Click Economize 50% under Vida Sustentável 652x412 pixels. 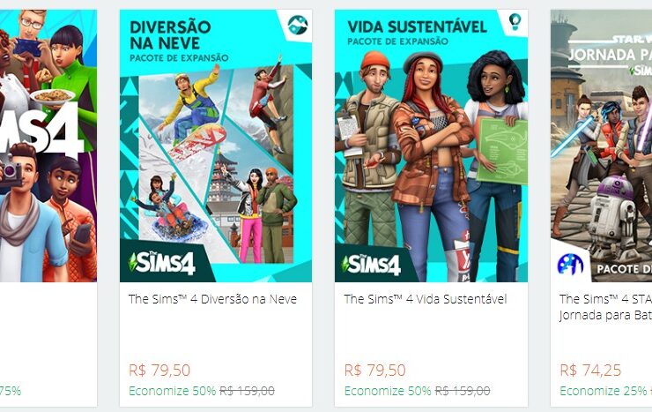[x=388, y=391]
